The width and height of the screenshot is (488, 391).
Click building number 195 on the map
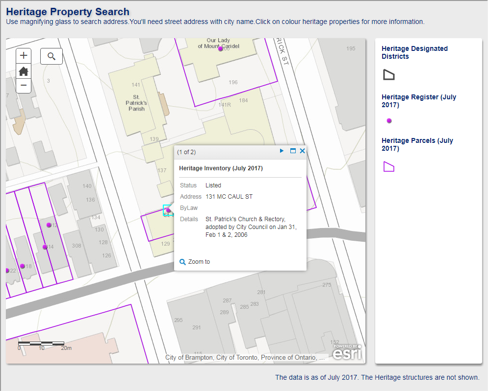click(351, 48)
